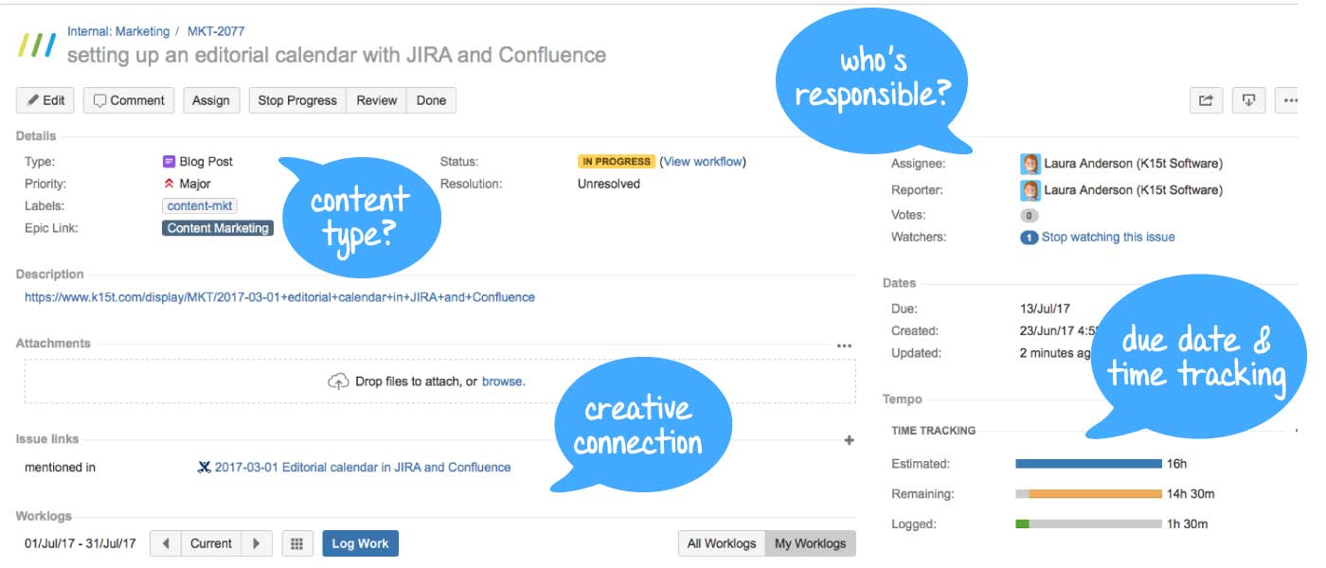Go to previous worklog period
1326x568 pixels.
(166, 543)
